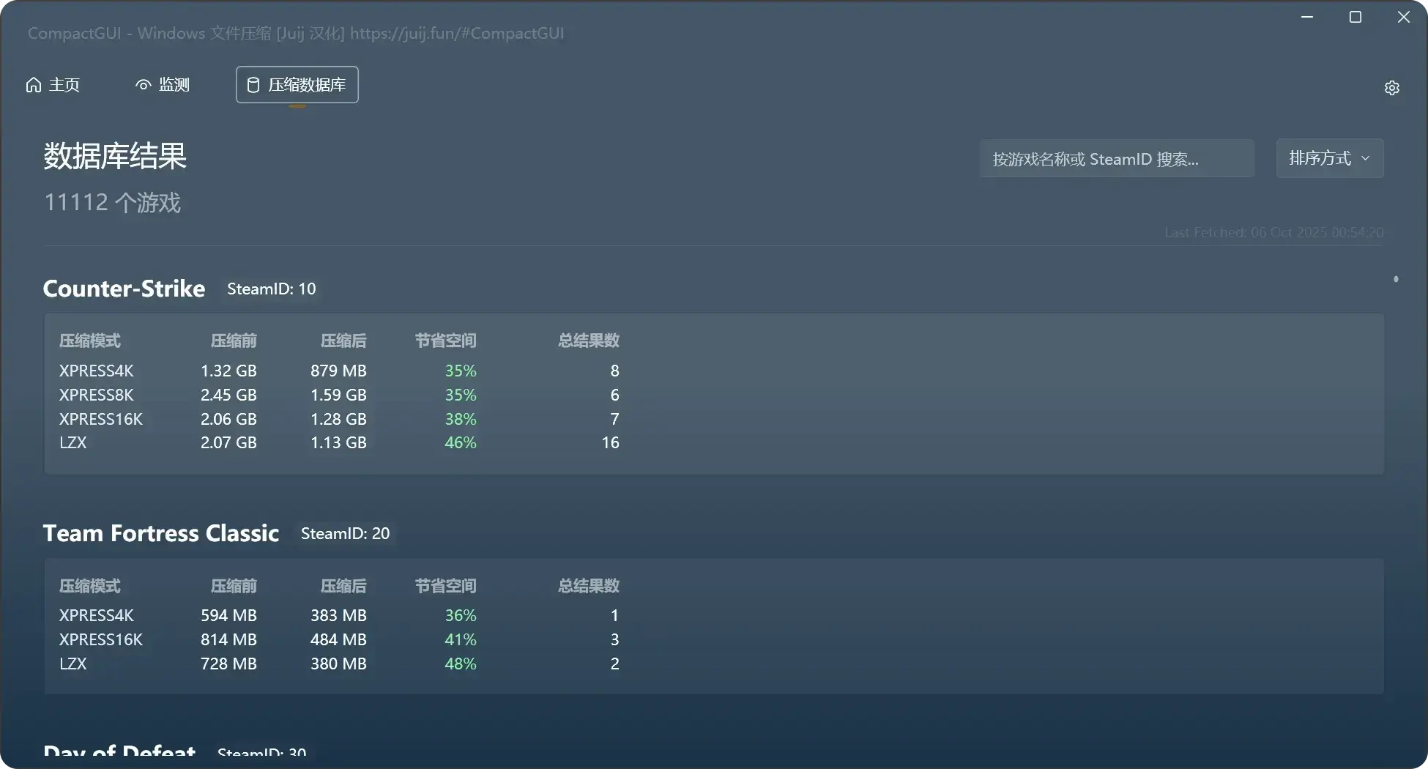This screenshot has width=1428, height=769.
Task: Focus the game name or SteamID search box
Action: pyautogui.click(x=1116, y=159)
